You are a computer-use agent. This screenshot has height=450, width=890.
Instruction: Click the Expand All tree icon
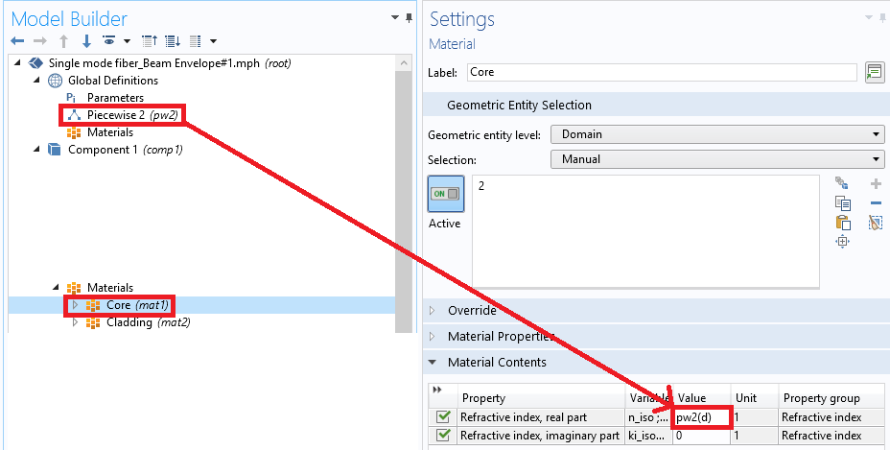tap(173, 41)
